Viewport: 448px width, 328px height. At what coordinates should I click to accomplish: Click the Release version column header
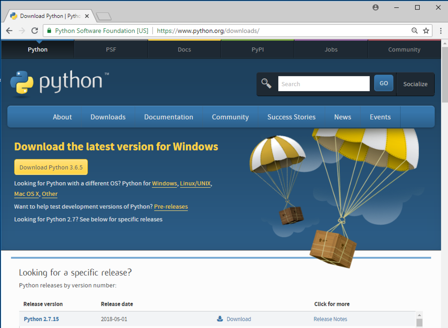pos(43,304)
